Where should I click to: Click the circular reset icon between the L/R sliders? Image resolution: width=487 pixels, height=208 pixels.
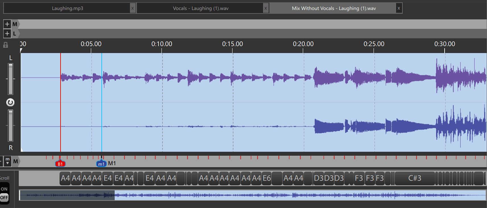10,102
